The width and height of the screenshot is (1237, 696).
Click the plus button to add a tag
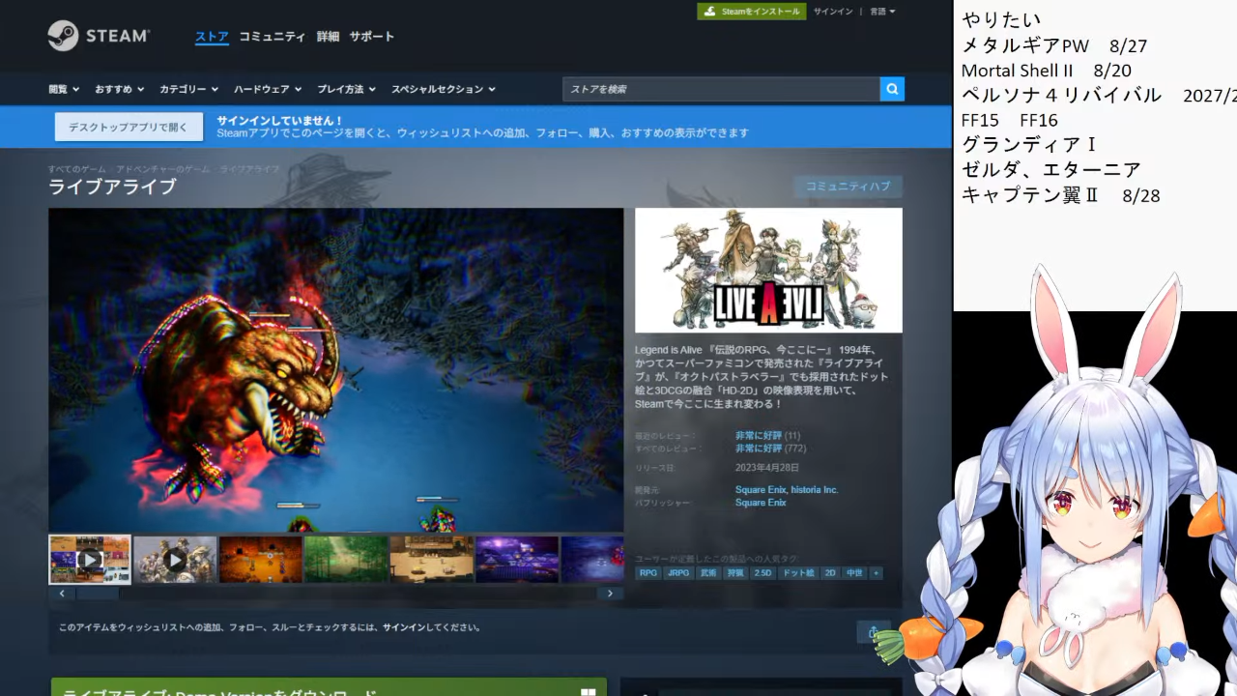tap(877, 573)
